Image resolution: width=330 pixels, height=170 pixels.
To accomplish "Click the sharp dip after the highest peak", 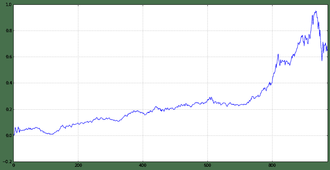I will click(322, 61).
